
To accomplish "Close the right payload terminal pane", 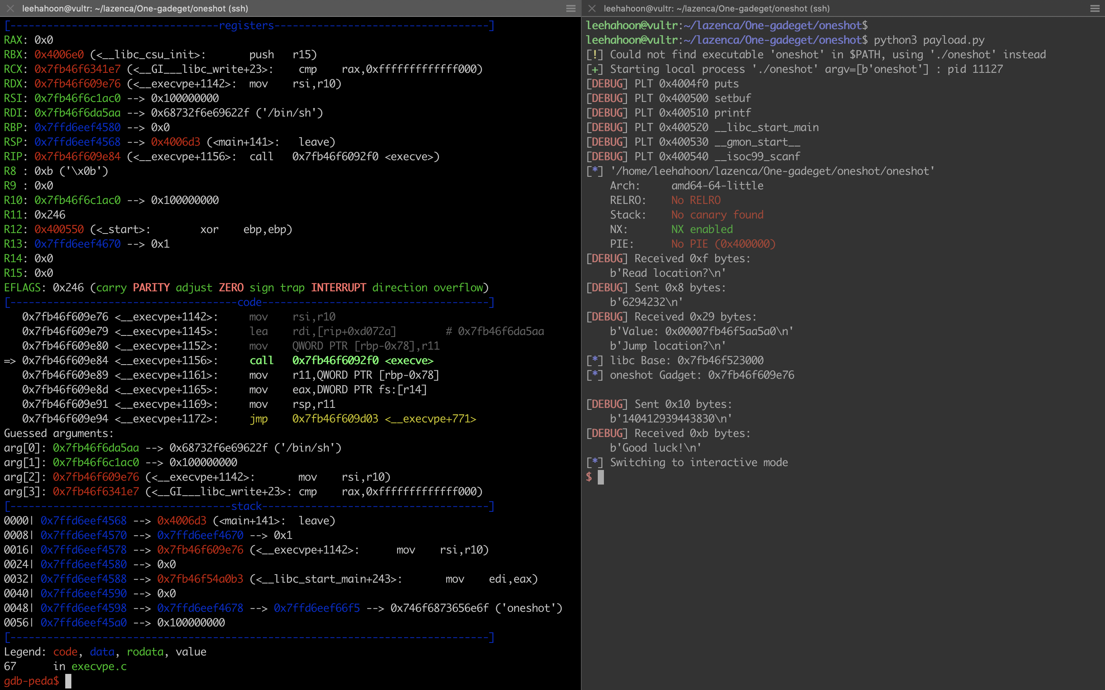I will pyautogui.click(x=592, y=8).
